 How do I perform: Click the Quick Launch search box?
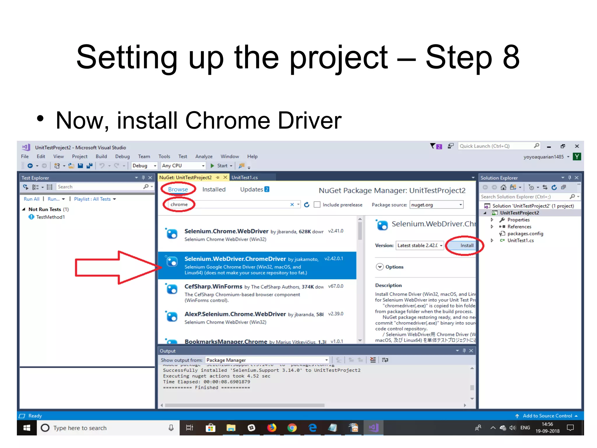[499, 146]
